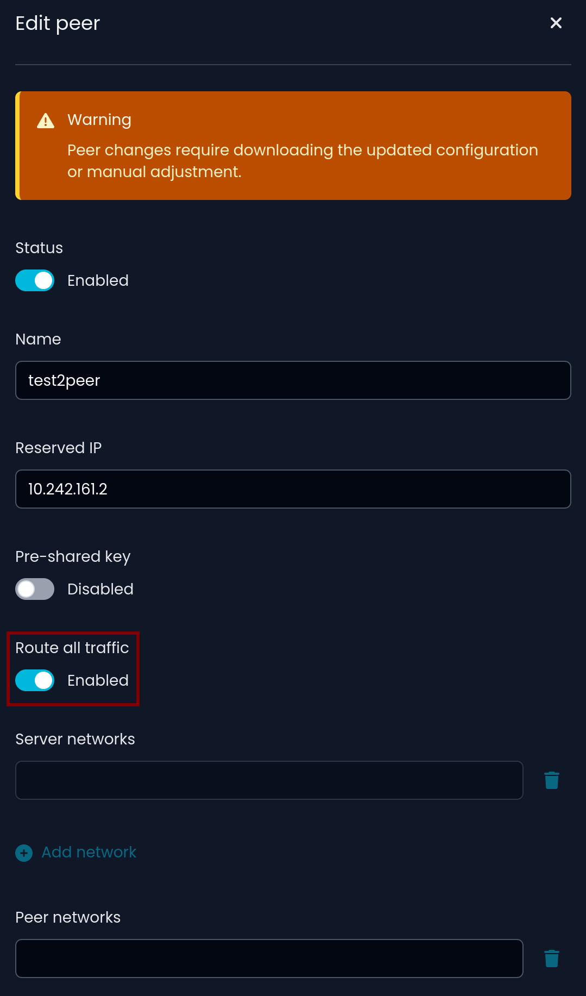Screen dimensions: 586x996
Task: Click the empty Server networks input
Action: [269, 780]
